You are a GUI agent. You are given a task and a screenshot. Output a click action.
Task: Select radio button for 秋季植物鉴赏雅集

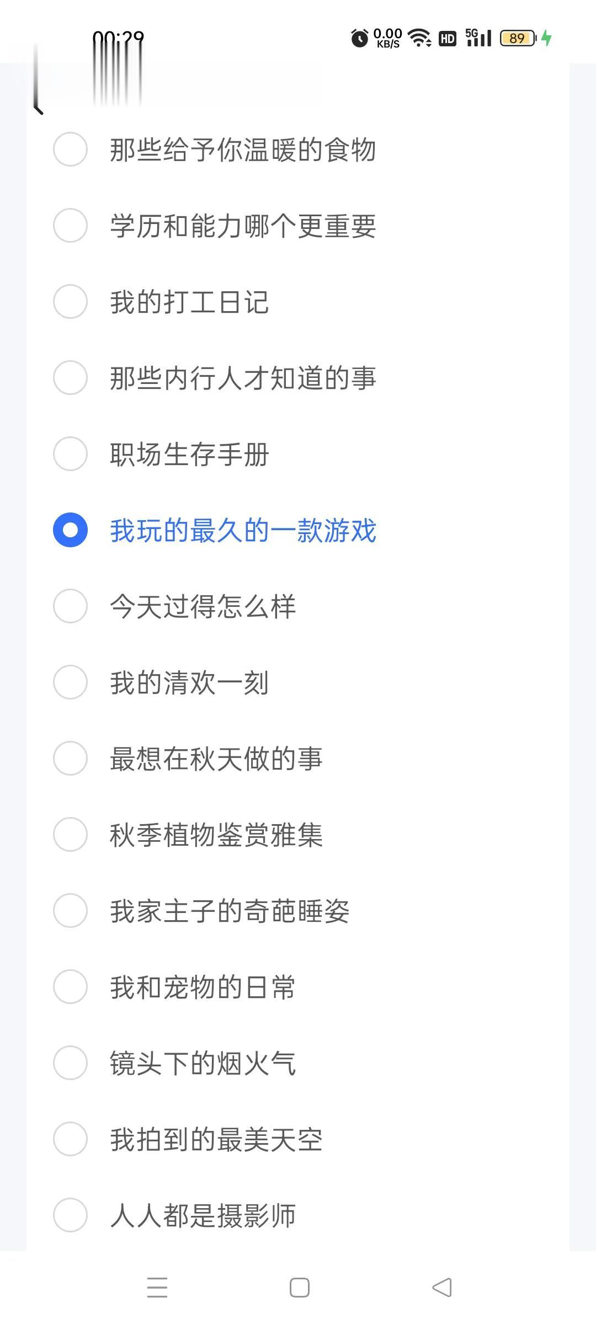[70, 834]
